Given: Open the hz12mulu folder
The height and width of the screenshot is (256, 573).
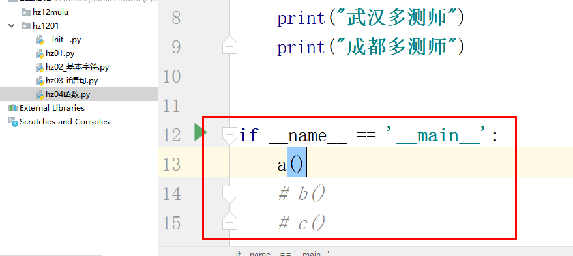Looking at the screenshot, I should pos(50,12).
